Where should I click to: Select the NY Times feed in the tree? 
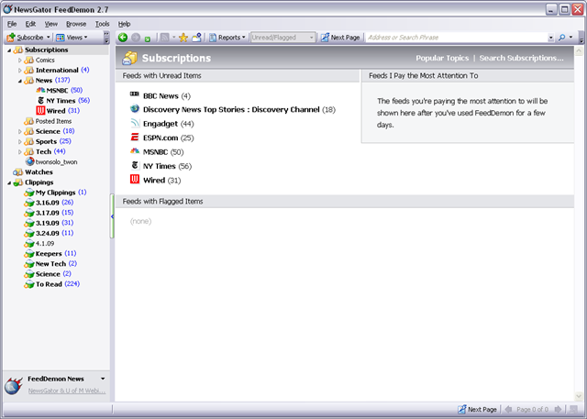click(x=63, y=101)
